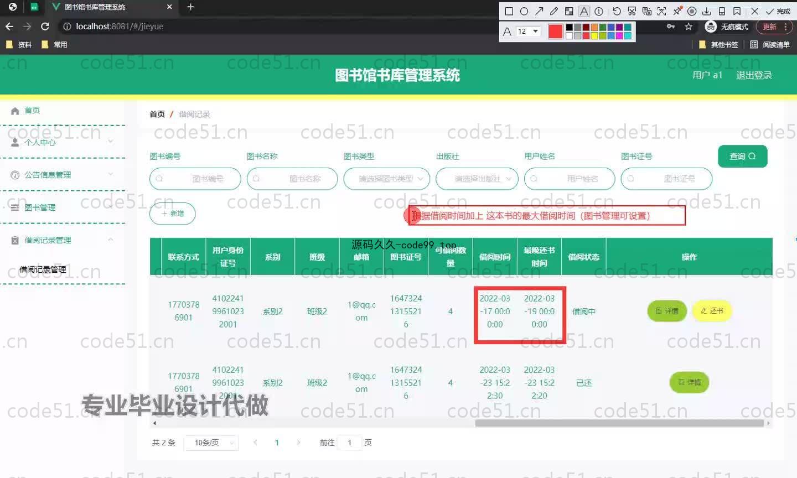797x478 pixels.
Task: Click the address bar URL
Action: tap(120, 27)
